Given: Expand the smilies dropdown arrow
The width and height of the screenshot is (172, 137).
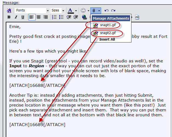Looking at the screenshot, I should 88,11.
